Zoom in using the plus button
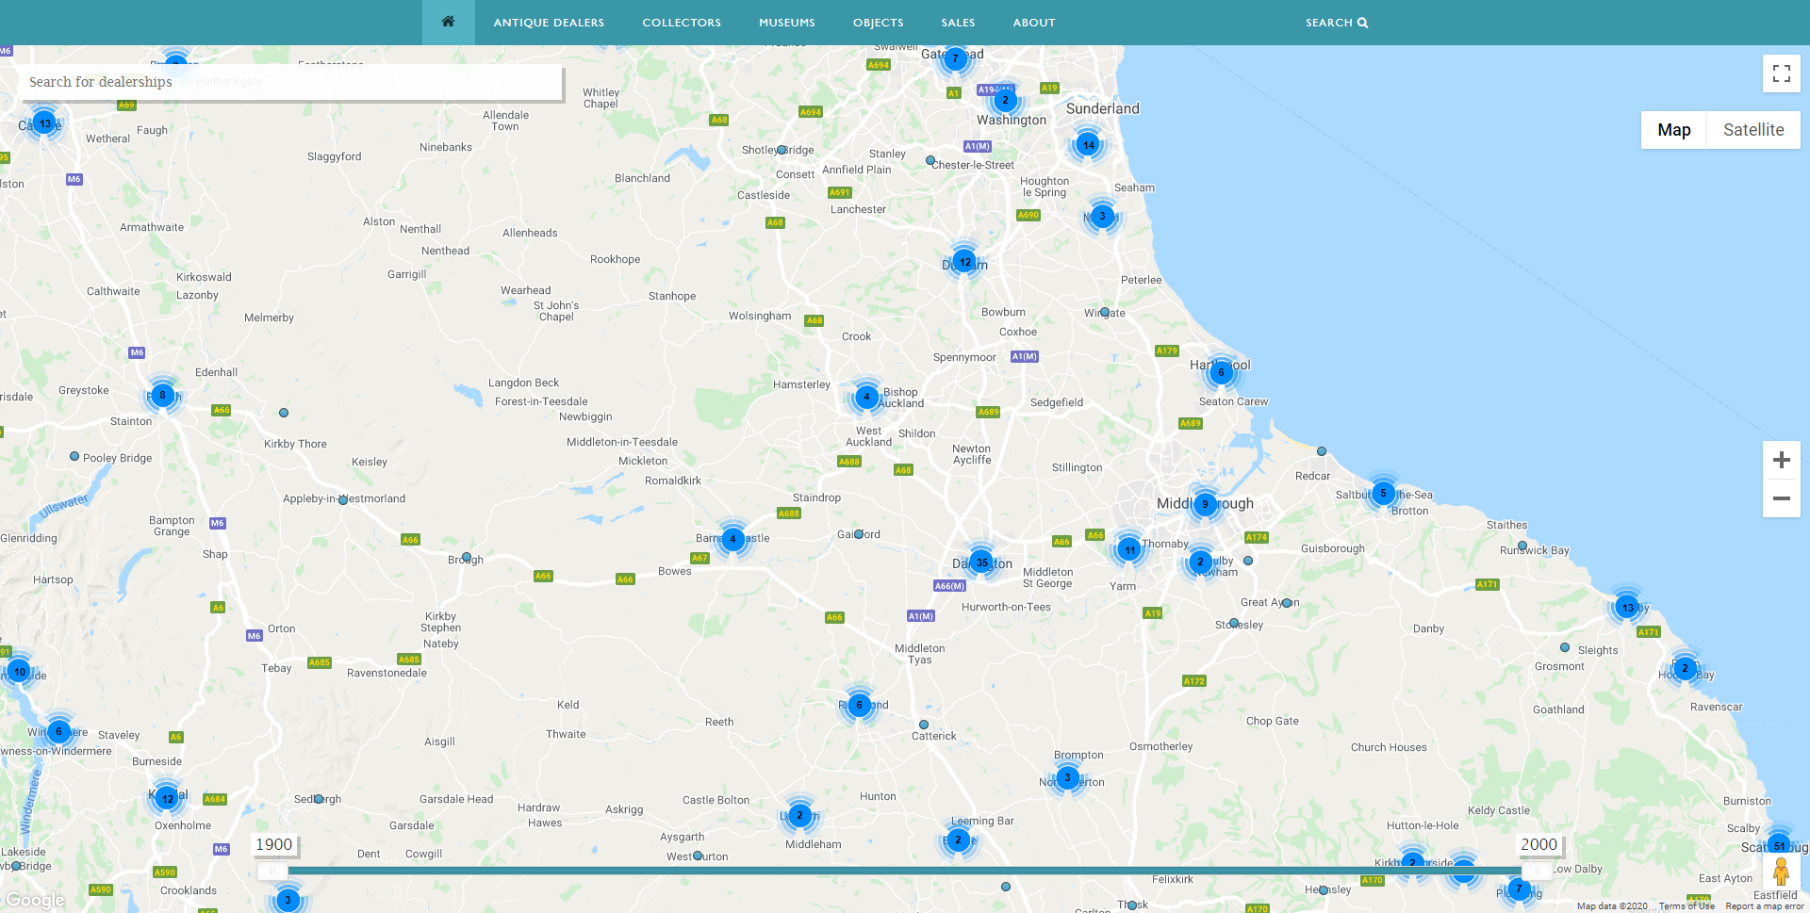Screen dimensions: 1810x913 [1781, 460]
